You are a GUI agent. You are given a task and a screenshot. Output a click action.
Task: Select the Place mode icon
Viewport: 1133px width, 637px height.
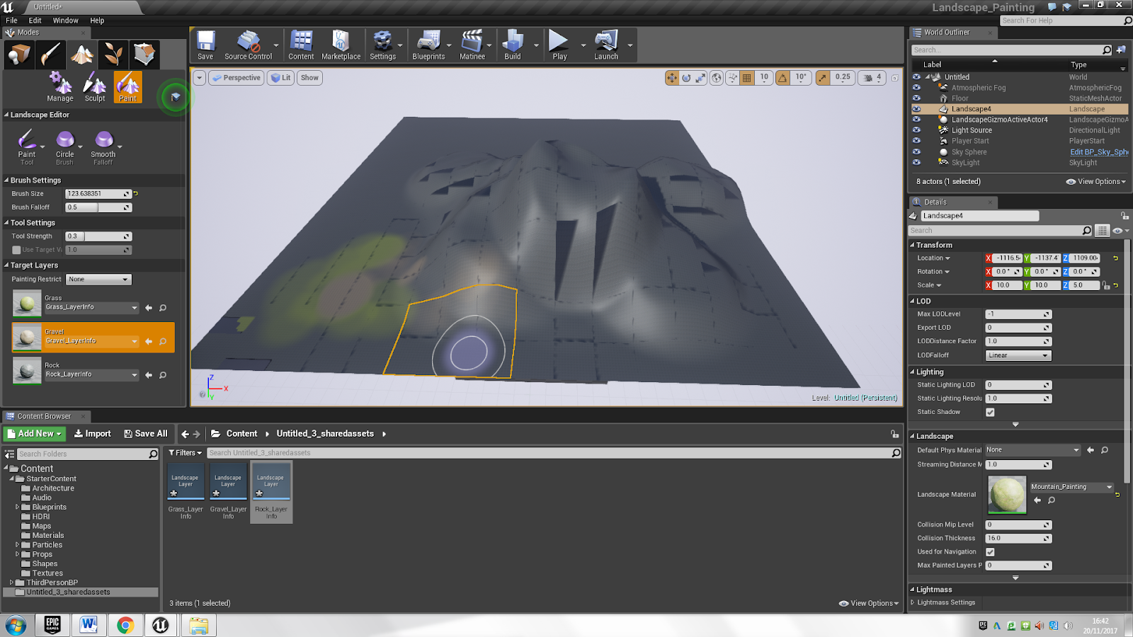(19, 54)
